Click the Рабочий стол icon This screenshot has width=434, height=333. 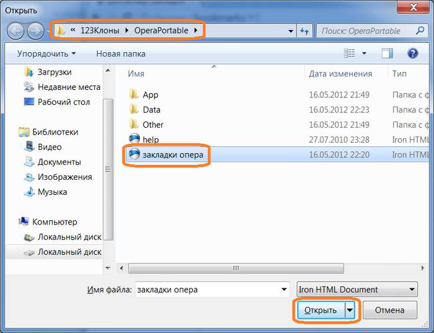pyautogui.click(x=29, y=102)
